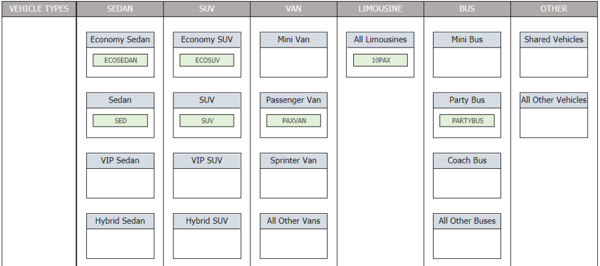
Task: Click the VEHICLE TYPES header
Action: click(x=39, y=9)
